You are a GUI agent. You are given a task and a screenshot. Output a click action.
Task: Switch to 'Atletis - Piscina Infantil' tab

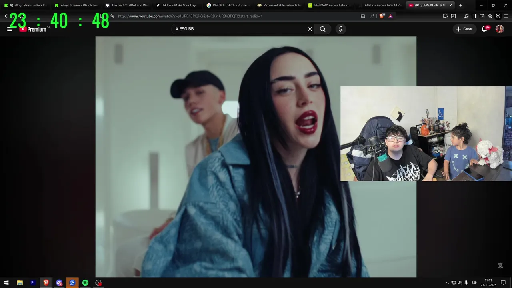[x=380, y=5]
